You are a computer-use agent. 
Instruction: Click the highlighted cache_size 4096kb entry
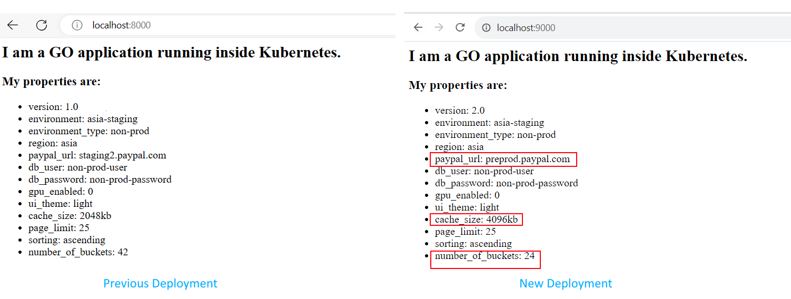[x=477, y=220]
